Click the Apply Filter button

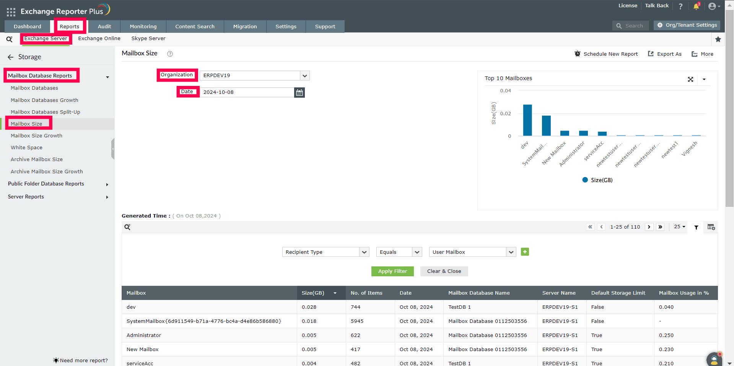[392, 271]
